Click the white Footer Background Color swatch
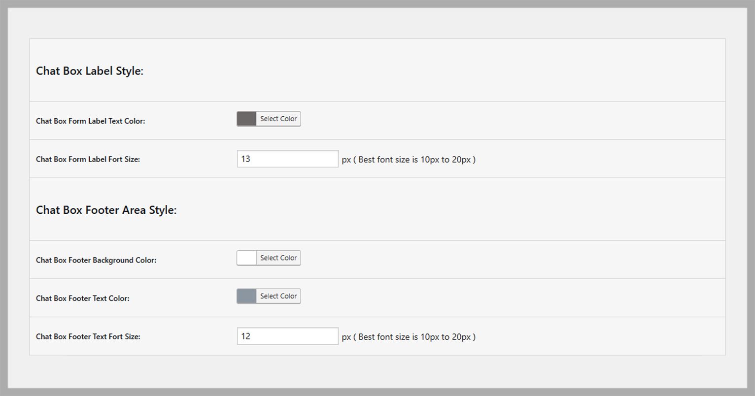Image resolution: width=755 pixels, height=396 pixels. pyautogui.click(x=246, y=258)
